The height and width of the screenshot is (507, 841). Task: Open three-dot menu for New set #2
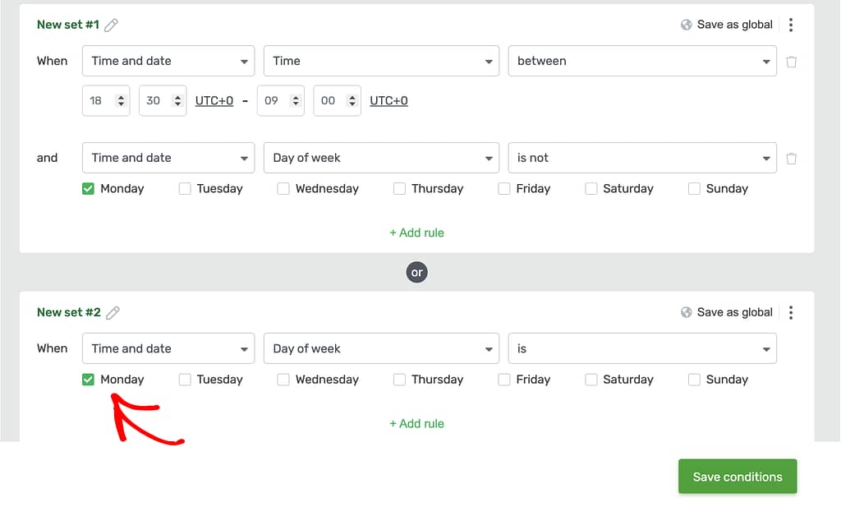(791, 312)
